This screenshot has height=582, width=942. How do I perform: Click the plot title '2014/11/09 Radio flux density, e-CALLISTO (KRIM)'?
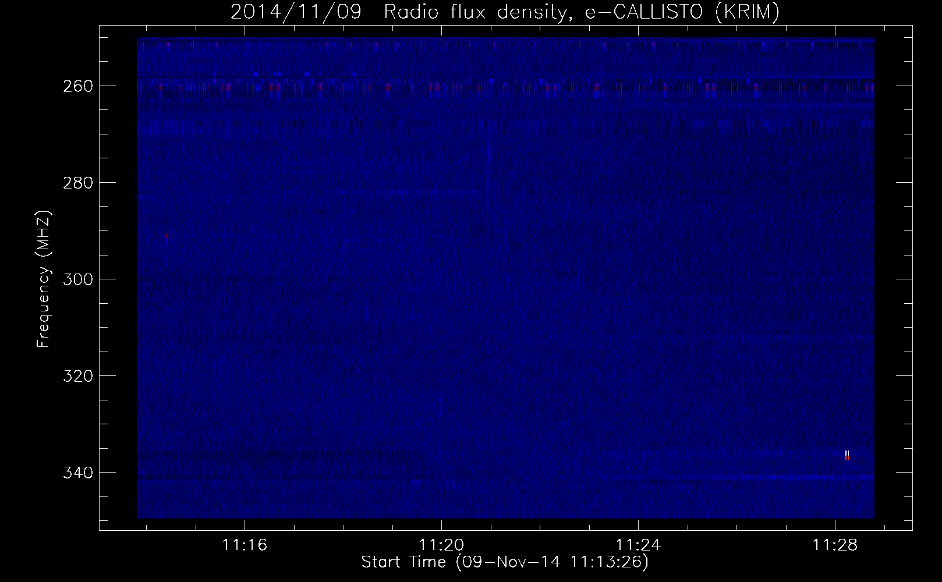tap(505, 12)
